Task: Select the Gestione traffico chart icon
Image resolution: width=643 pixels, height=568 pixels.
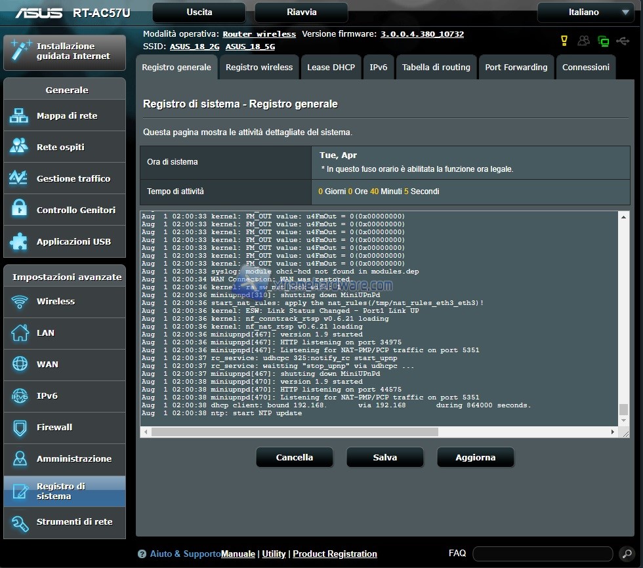Action: [19, 178]
